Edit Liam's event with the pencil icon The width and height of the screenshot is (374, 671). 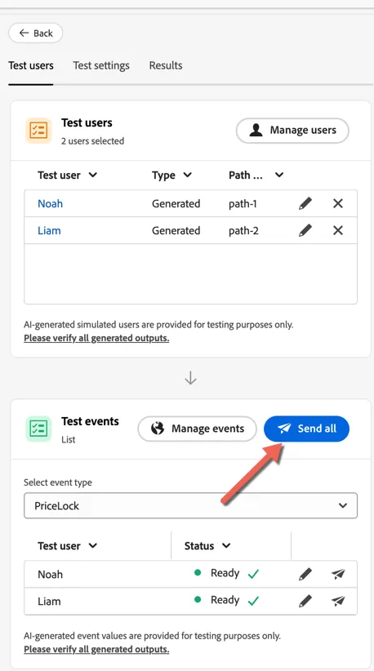pyautogui.click(x=305, y=601)
